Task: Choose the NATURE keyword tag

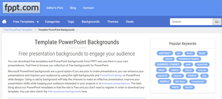Action: tap(202, 70)
